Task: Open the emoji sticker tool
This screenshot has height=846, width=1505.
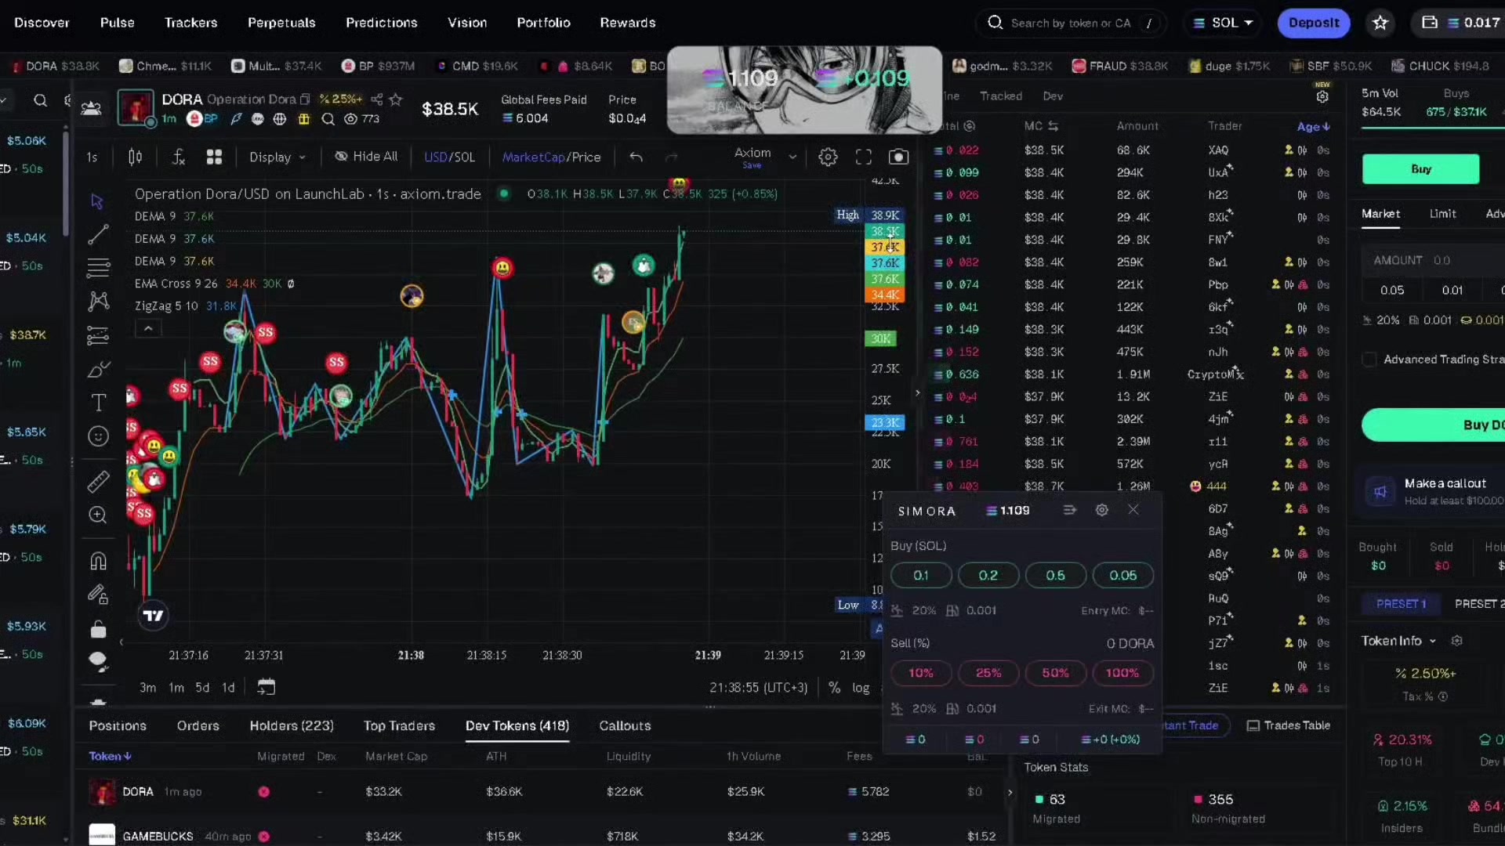Action: pos(98,436)
